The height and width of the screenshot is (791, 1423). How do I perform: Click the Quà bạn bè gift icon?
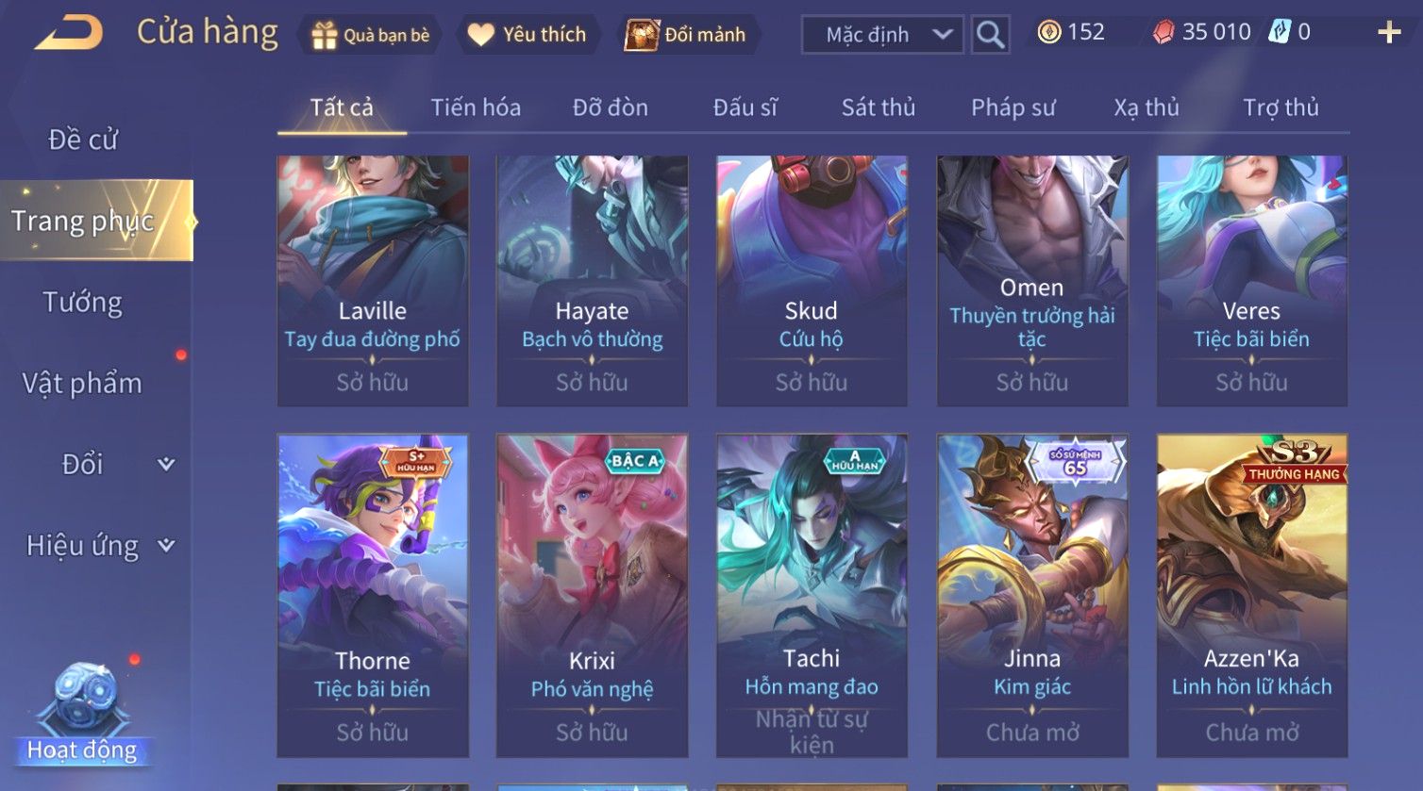324,36
